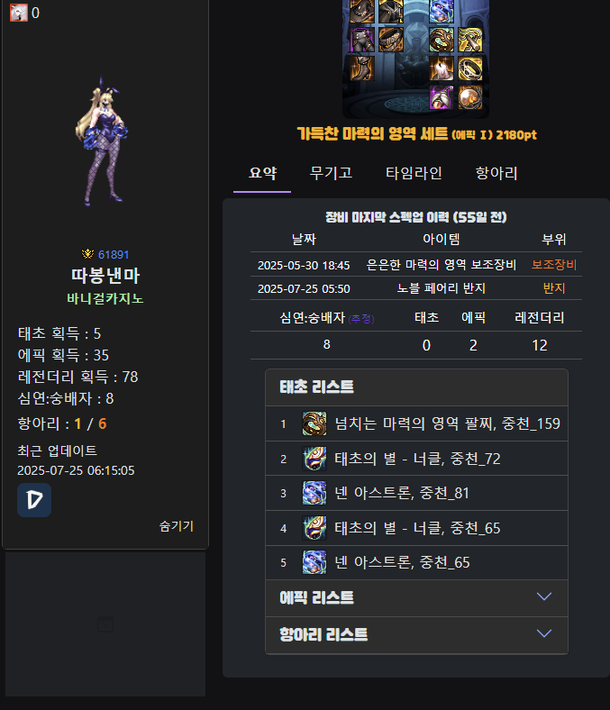610x710 pixels.
Task: Click the boots equipment slot icon
Action: [x=362, y=68]
